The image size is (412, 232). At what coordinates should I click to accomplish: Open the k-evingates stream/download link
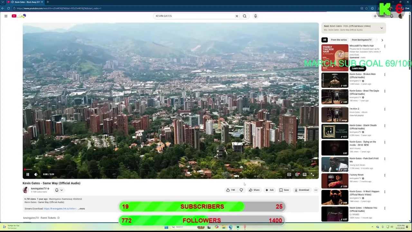click(x=60, y=209)
